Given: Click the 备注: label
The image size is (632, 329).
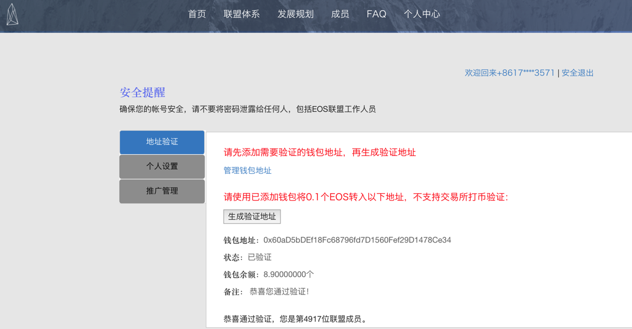Looking at the screenshot, I should pyautogui.click(x=233, y=292).
